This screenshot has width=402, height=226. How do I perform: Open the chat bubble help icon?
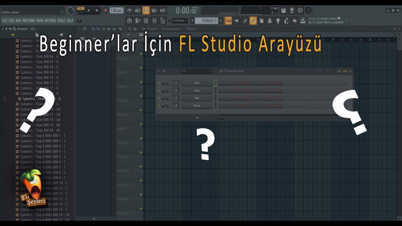[300, 10]
